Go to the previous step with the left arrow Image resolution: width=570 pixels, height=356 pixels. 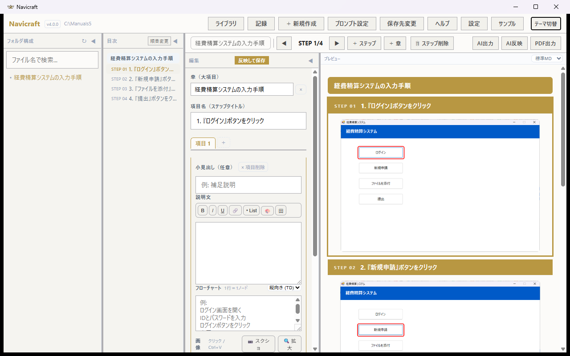[x=284, y=43]
